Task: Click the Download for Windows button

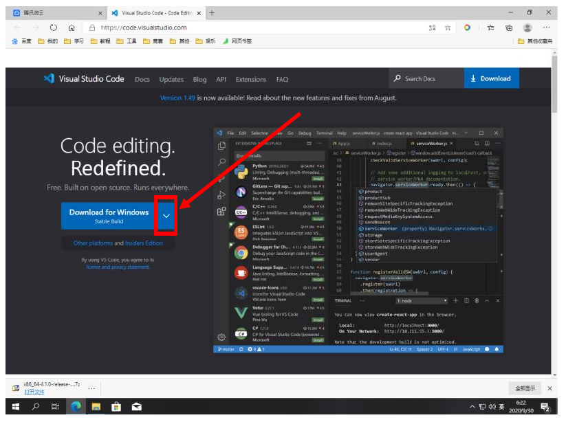Action: [109, 215]
